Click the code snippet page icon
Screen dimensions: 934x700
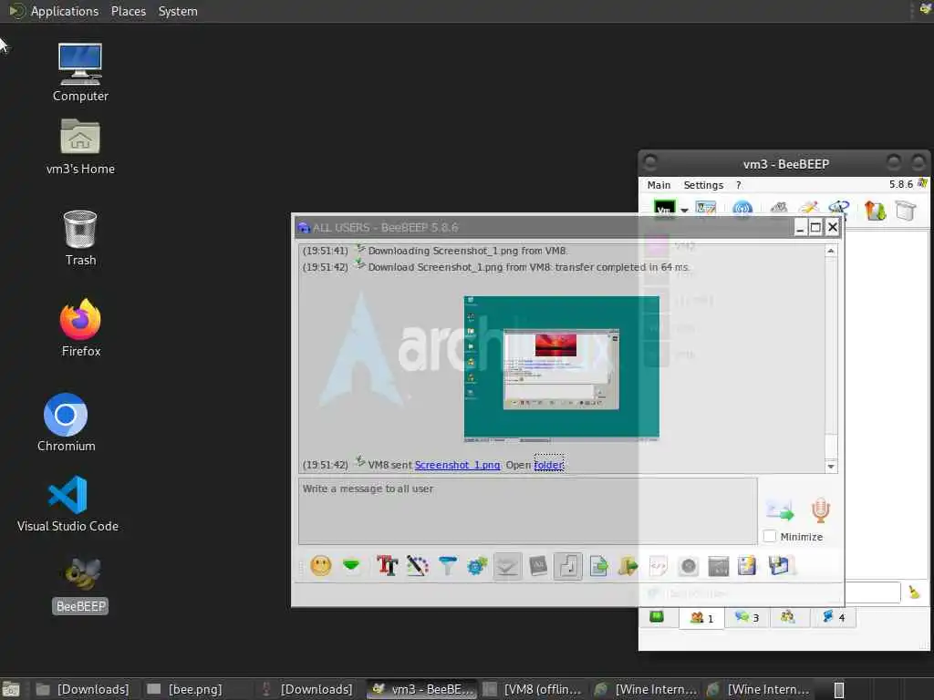(x=659, y=565)
